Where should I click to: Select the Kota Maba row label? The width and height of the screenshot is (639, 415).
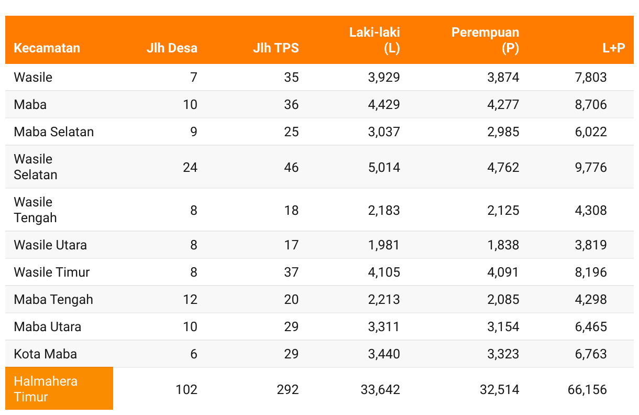[46, 354]
